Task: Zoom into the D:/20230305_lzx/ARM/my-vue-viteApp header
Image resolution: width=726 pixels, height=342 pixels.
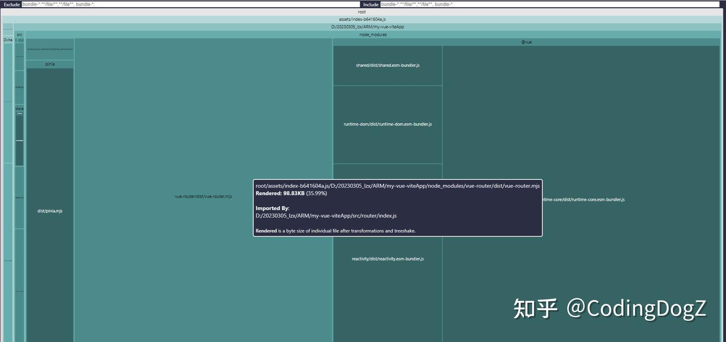Action: [368, 27]
